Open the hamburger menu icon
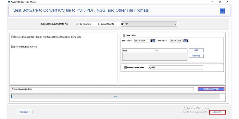The height and width of the screenshot is (119, 239). click(222, 11)
